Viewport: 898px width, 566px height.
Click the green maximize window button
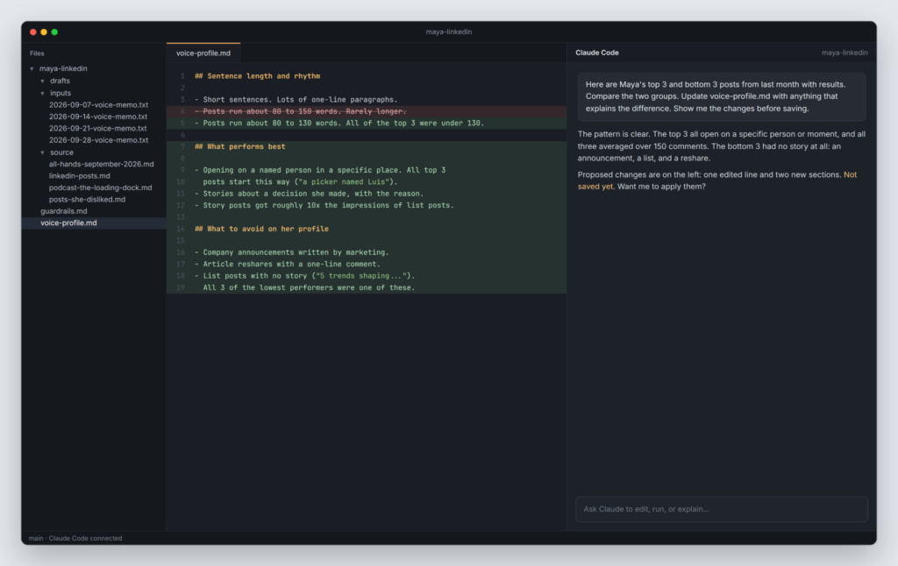pyautogui.click(x=54, y=32)
